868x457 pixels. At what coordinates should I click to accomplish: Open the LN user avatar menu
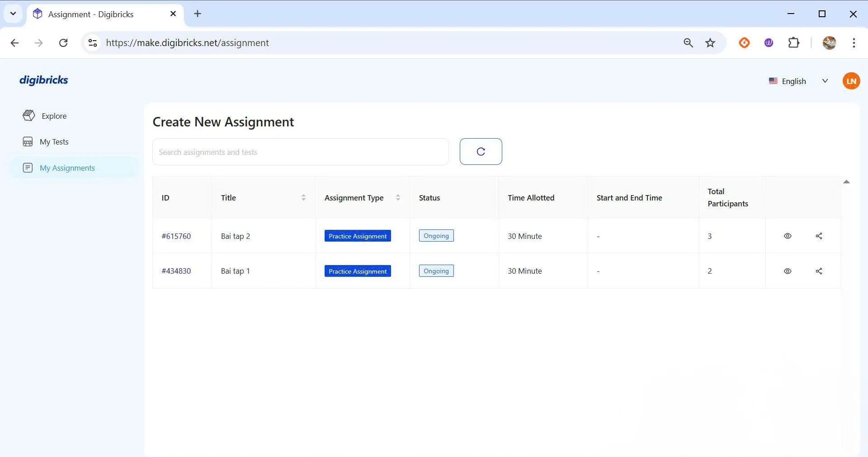[x=851, y=81]
